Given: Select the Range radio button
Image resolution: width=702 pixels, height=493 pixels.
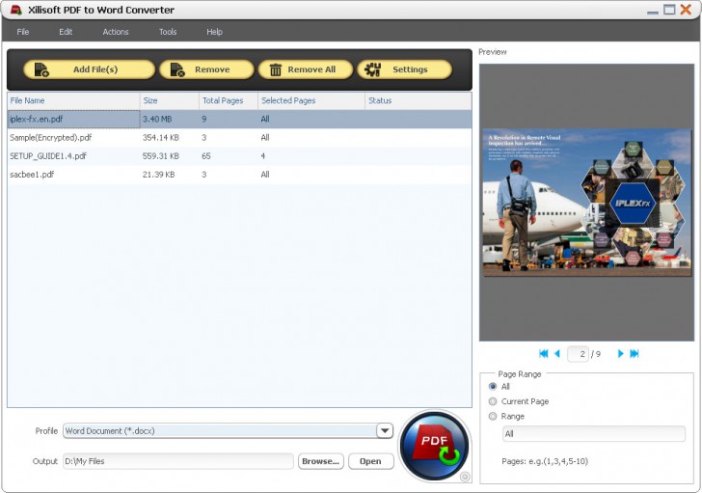Looking at the screenshot, I should point(493,416).
